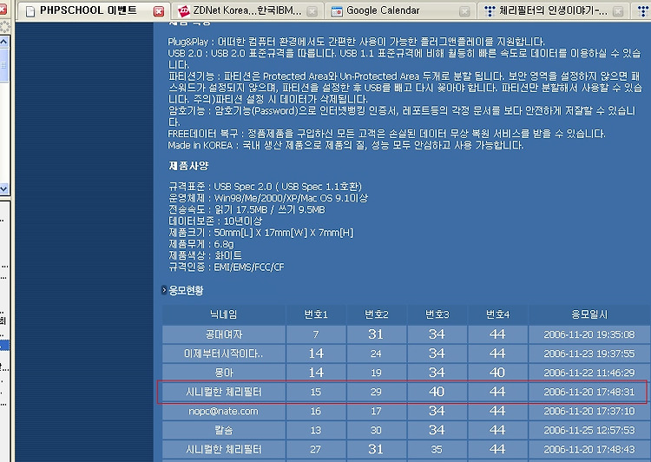Click the red ZDNet favicon
The width and height of the screenshot is (651, 462).
pos(183,11)
